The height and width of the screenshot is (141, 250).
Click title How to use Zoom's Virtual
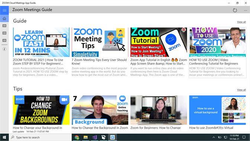click(x=211, y=128)
